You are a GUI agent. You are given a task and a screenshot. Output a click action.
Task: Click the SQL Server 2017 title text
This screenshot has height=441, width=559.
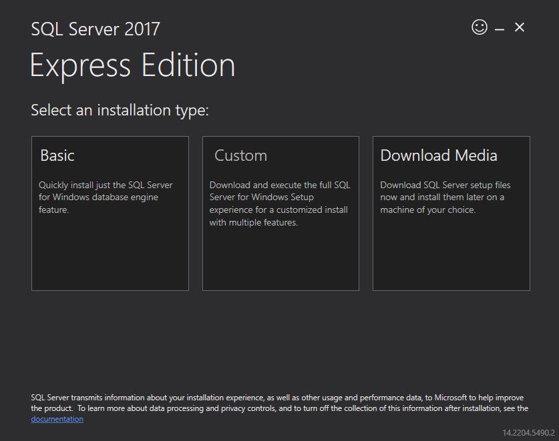click(x=95, y=29)
